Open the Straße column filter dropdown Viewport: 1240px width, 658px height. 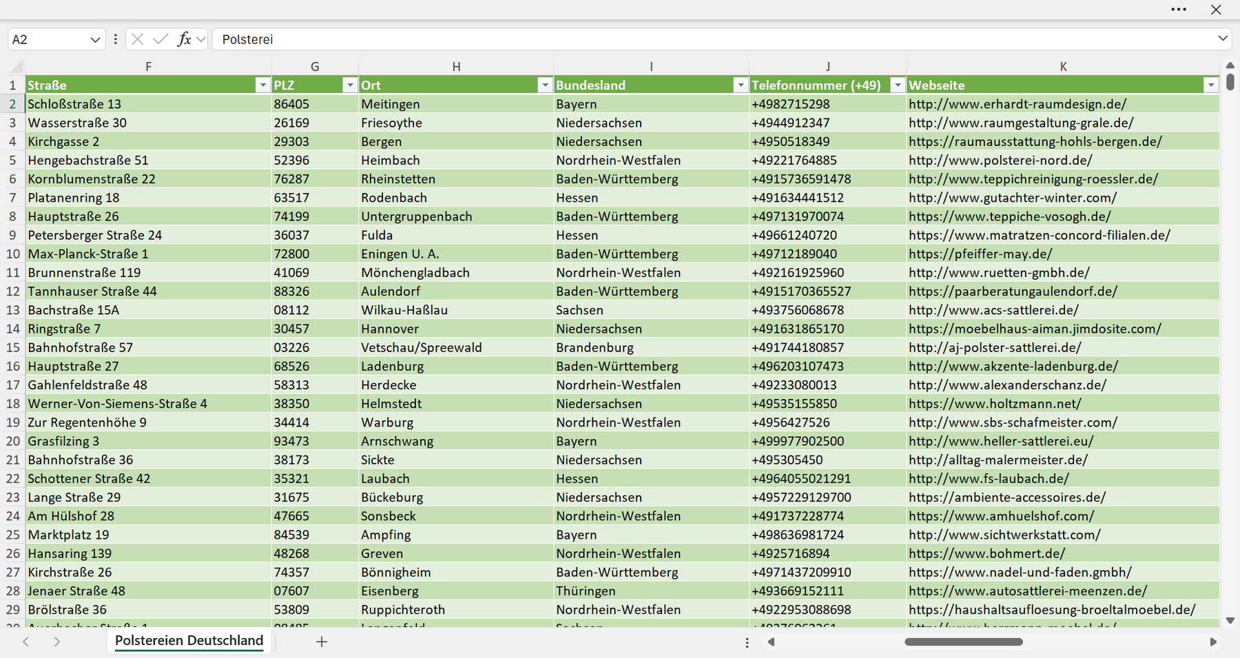point(262,85)
